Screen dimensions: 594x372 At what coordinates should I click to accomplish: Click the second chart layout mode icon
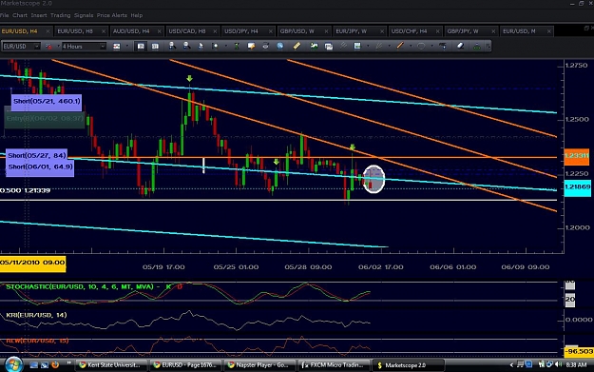tap(155, 47)
